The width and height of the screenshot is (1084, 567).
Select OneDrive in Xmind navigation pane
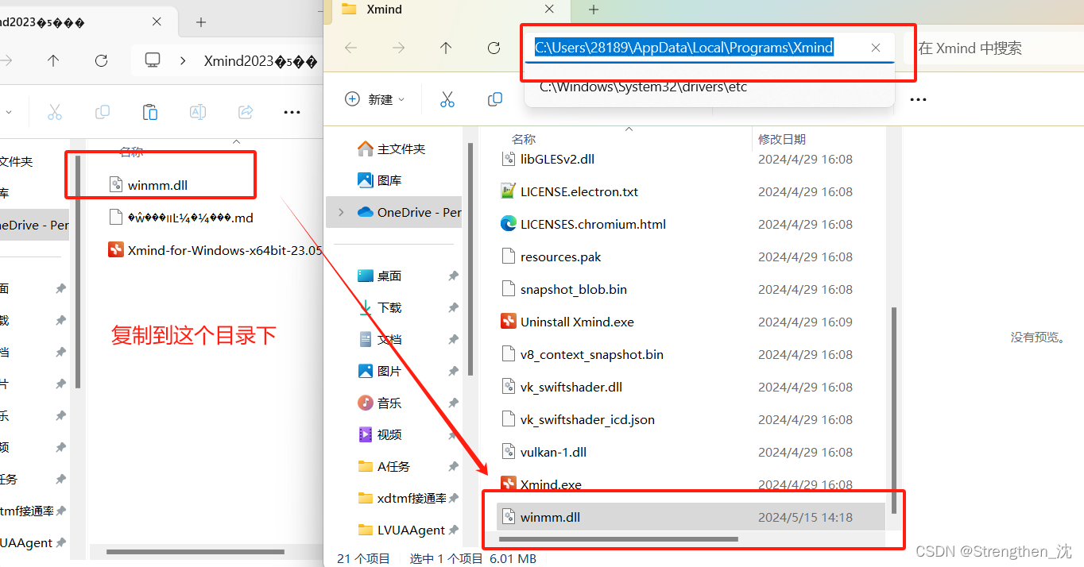(x=408, y=212)
